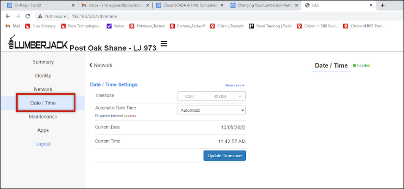Reload the current page
Screen dimensions: 404x189
point(27,16)
